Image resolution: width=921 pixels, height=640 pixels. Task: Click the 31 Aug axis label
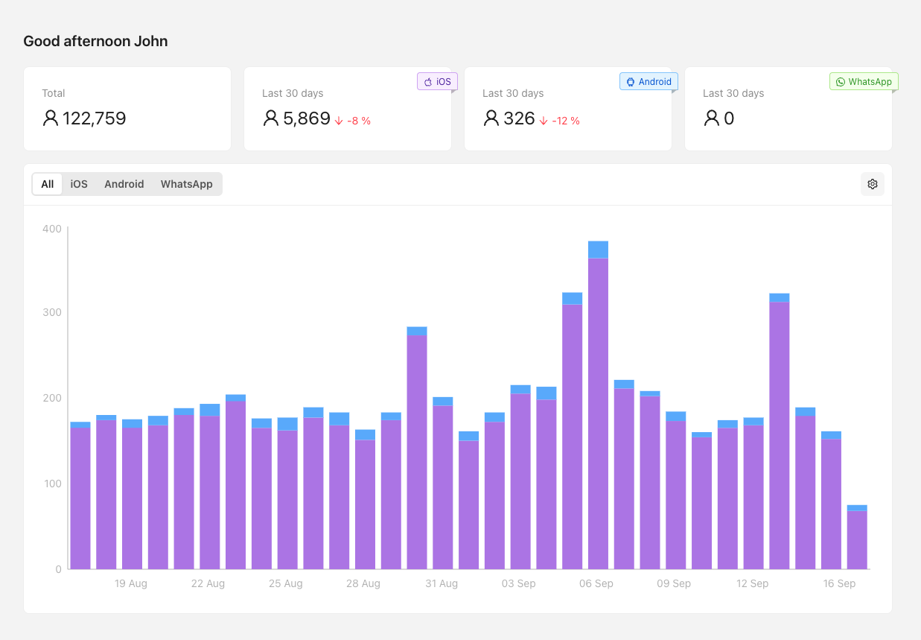[x=442, y=583]
